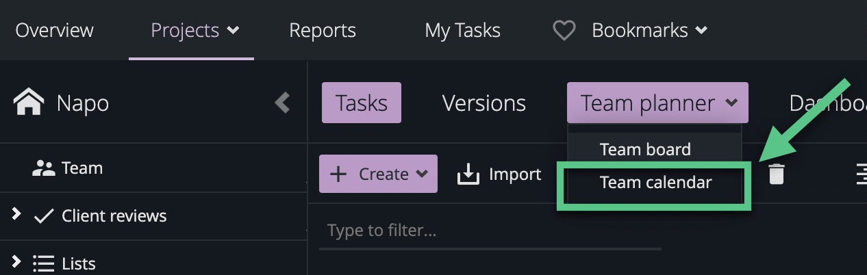Click the Bookmarks heart icon
867x275 pixels.
pyautogui.click(x=564, y=31)
